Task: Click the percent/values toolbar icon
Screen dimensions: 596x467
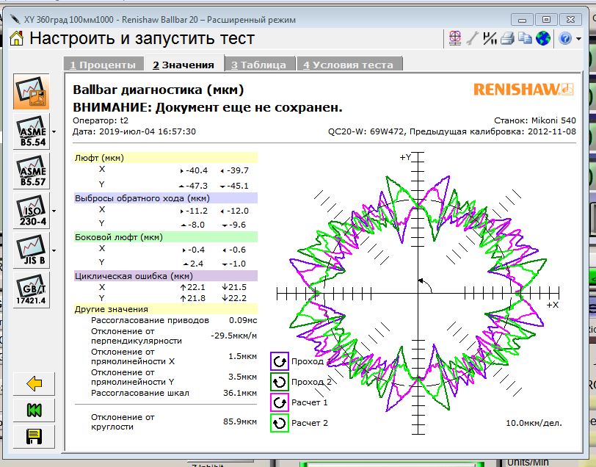Action: 490,38
